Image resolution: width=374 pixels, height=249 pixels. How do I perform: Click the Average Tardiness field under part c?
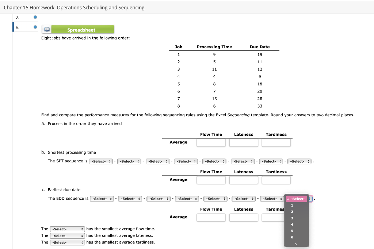[x=276, y=217]
